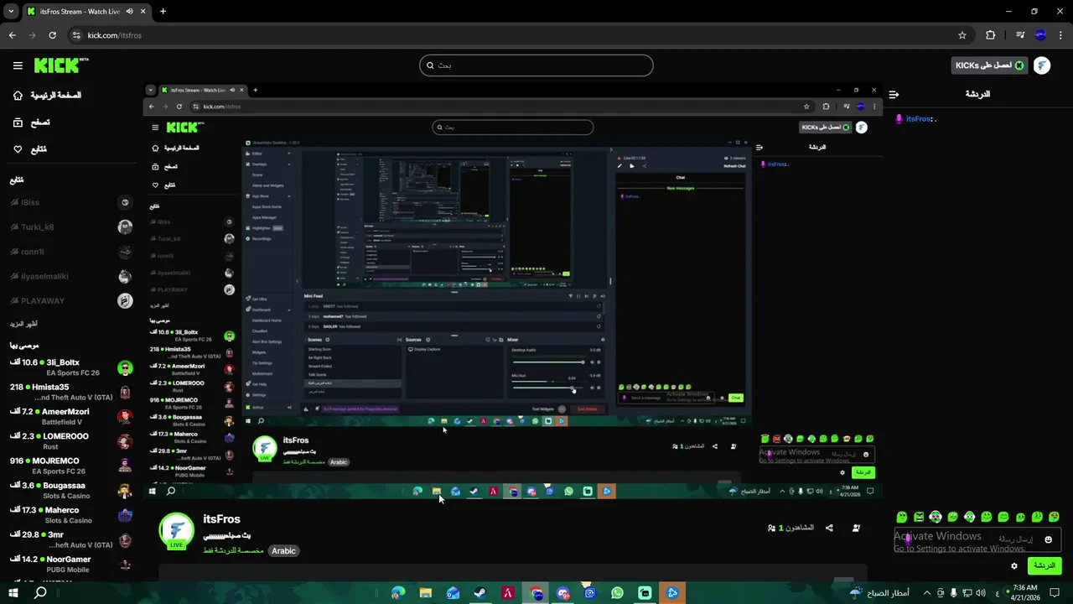Show hidden system tray icons via the chevron
Image resolution: width=1073 pixels, height=604 pixels.
(926, 593)
